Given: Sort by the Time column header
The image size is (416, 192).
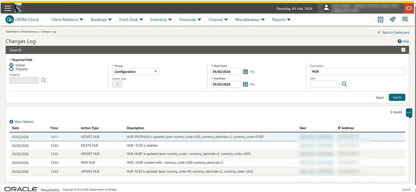Looking at the screenshot, I should pos(54,128).
